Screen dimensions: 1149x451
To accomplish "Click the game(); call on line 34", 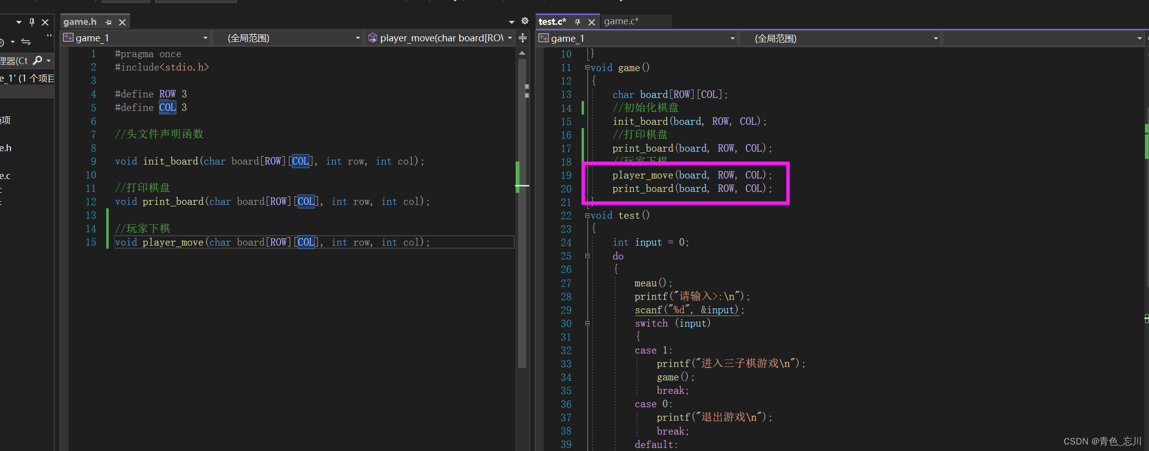I will coord(676,377).
